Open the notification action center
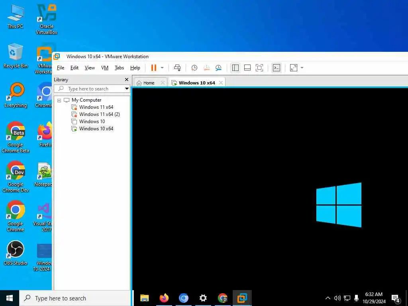Screen dimensions: 408x306 click(x=396, y=298)
